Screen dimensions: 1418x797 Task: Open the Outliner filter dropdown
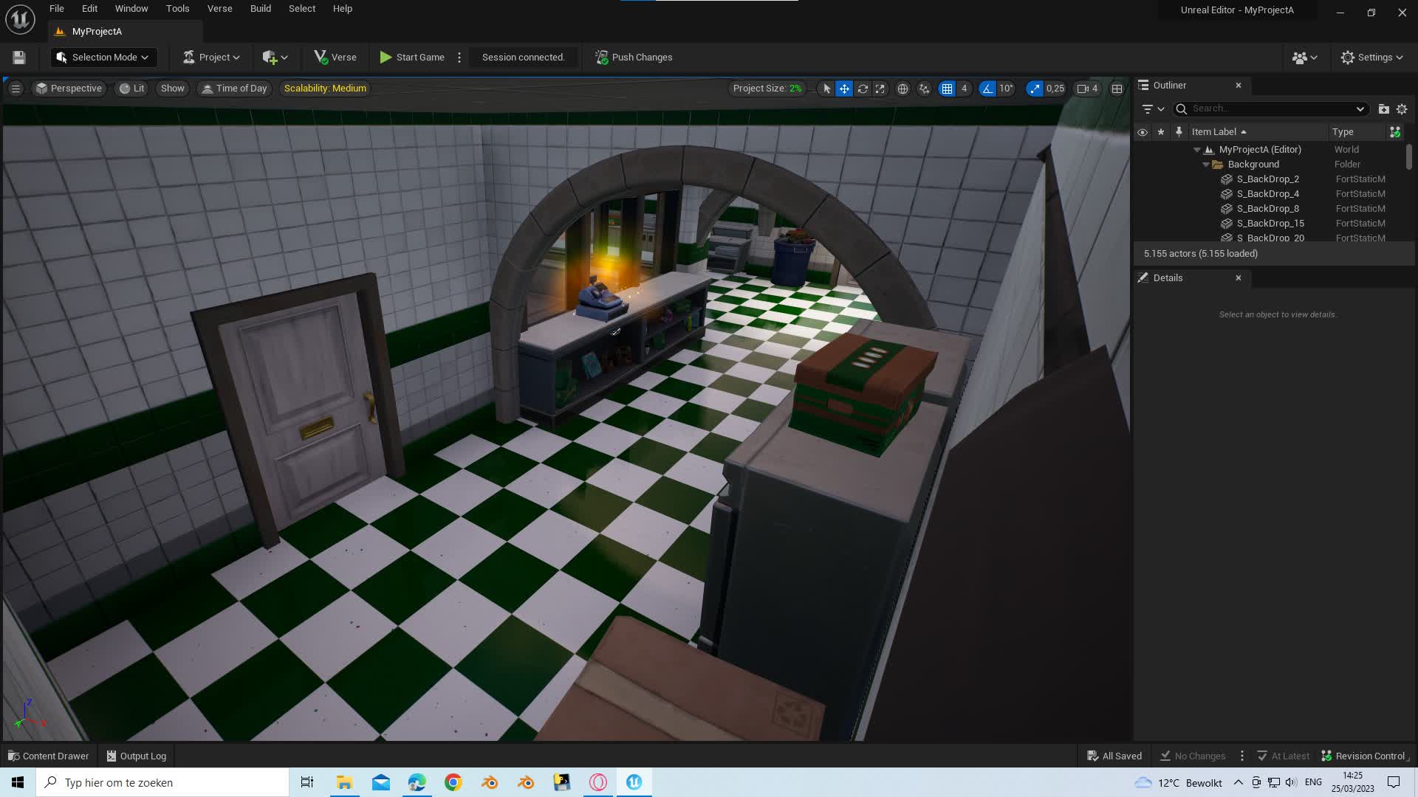(1153, 109)
